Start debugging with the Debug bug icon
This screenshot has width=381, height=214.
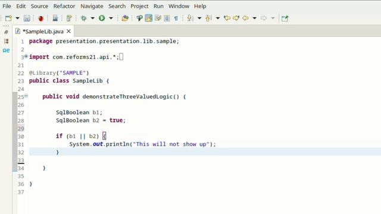point(83,18)
